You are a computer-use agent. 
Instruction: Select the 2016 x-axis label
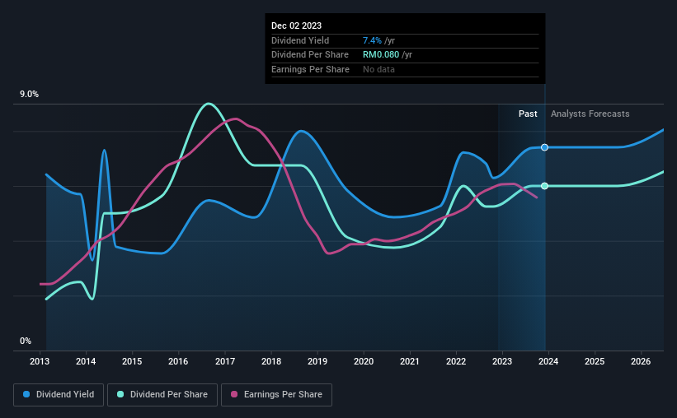(178, 361)
